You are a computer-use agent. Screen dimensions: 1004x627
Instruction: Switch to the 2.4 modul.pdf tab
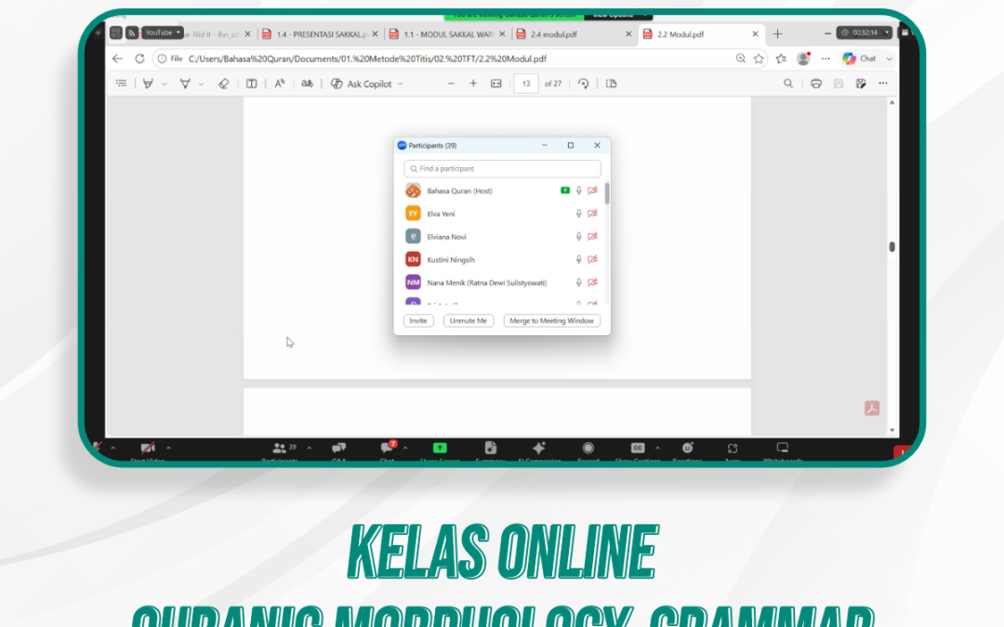point(575,34)
